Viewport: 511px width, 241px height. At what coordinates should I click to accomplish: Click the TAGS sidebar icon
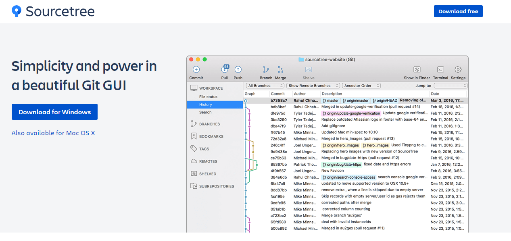[194, 149]
